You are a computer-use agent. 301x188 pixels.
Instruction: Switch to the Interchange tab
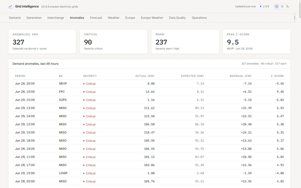[x=56, y=18]
